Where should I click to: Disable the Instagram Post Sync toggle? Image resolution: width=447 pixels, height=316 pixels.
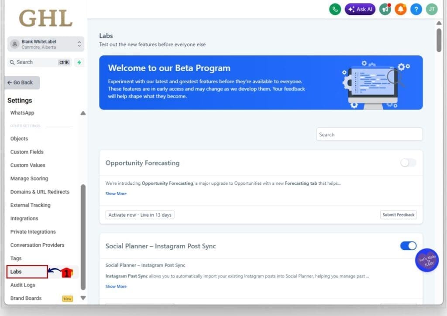(x=408, y=246)
